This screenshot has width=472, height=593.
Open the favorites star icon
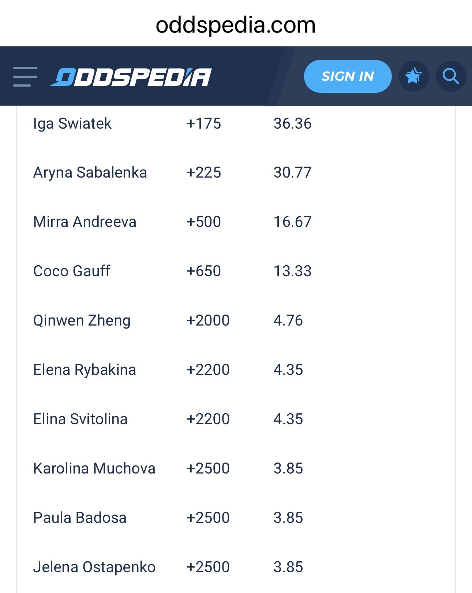tap(413, 76)
